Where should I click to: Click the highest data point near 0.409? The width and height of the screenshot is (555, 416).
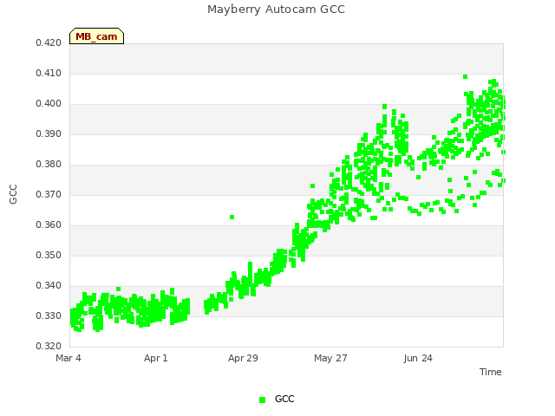click(x=466, y=77)
